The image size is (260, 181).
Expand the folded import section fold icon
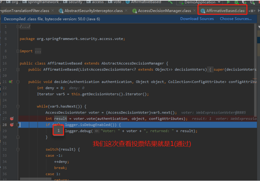click(18, 51)
